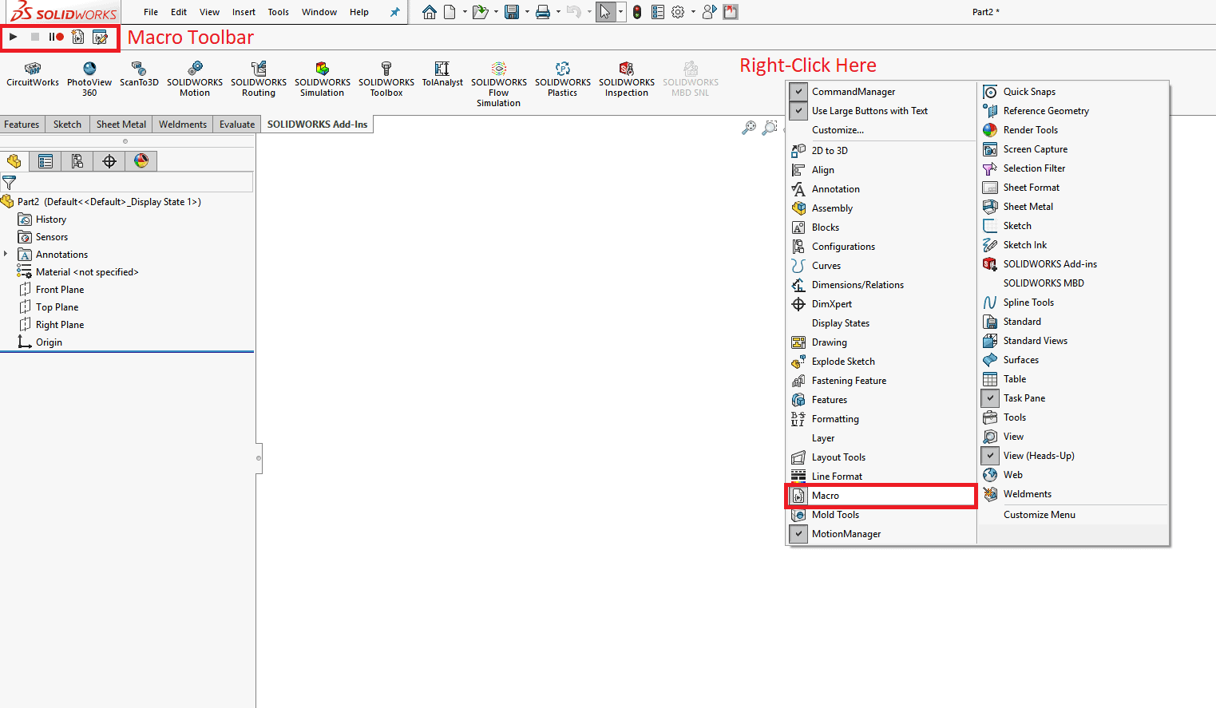Open dropdown arrow next to Undo
Image resolution: width=1216 pixels, height=708 pixels.
tap(589, 12)
